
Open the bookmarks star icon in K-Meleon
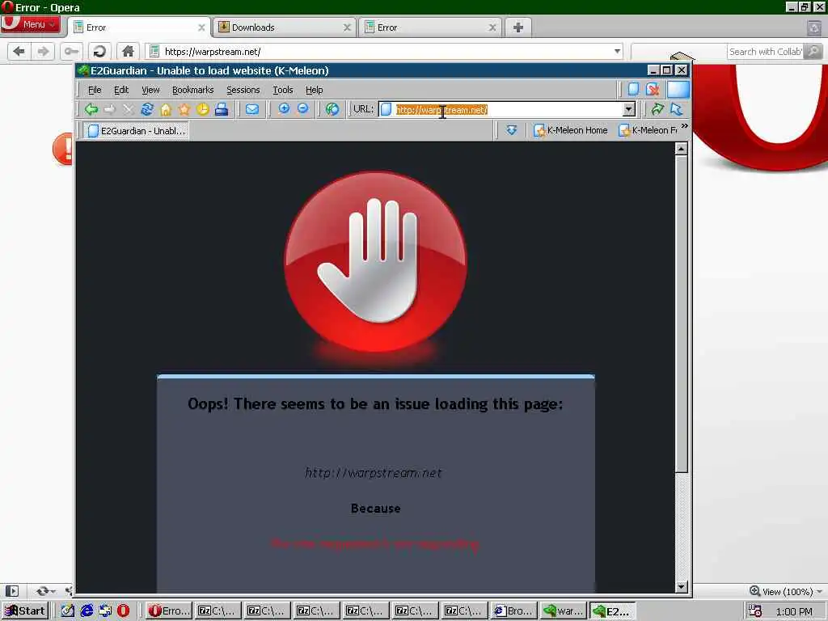pyautogui.click(x=184, y=109)
